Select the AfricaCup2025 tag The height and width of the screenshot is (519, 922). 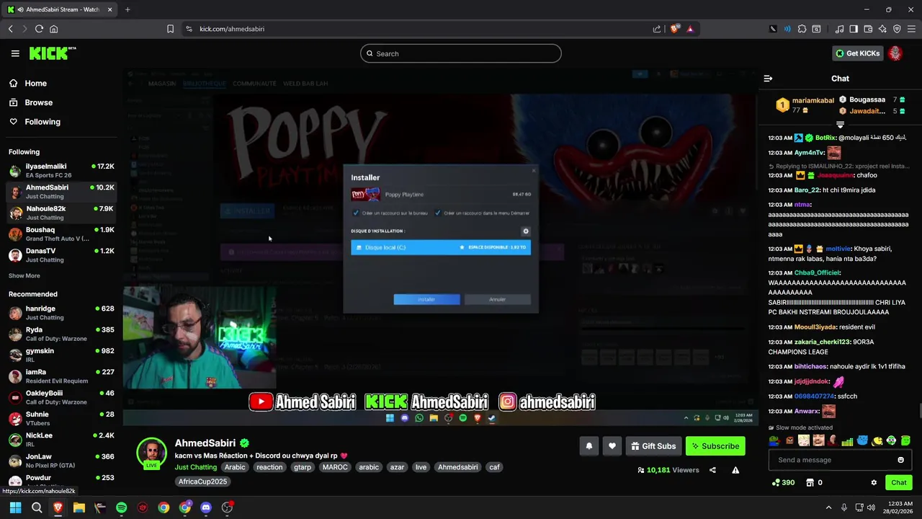coord(202,482)
